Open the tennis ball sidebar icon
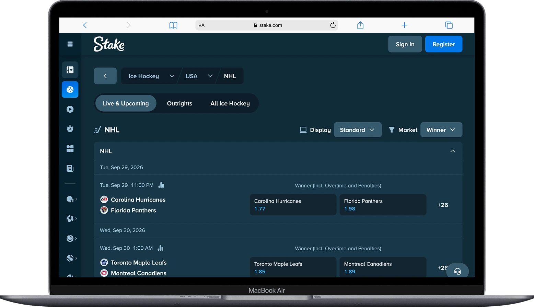Screen dimensions: 534x307 70,238
